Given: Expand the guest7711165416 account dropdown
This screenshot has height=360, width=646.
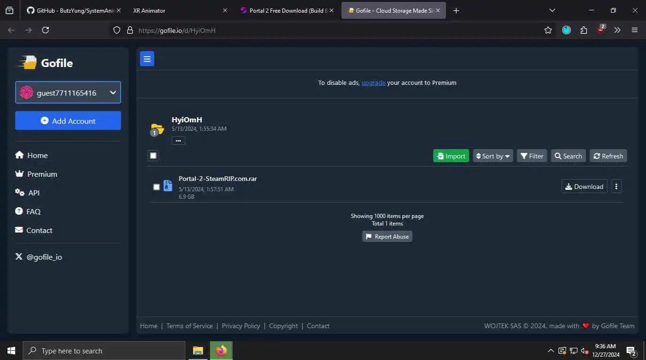Looking at the screenshot, I should (68, 92).
